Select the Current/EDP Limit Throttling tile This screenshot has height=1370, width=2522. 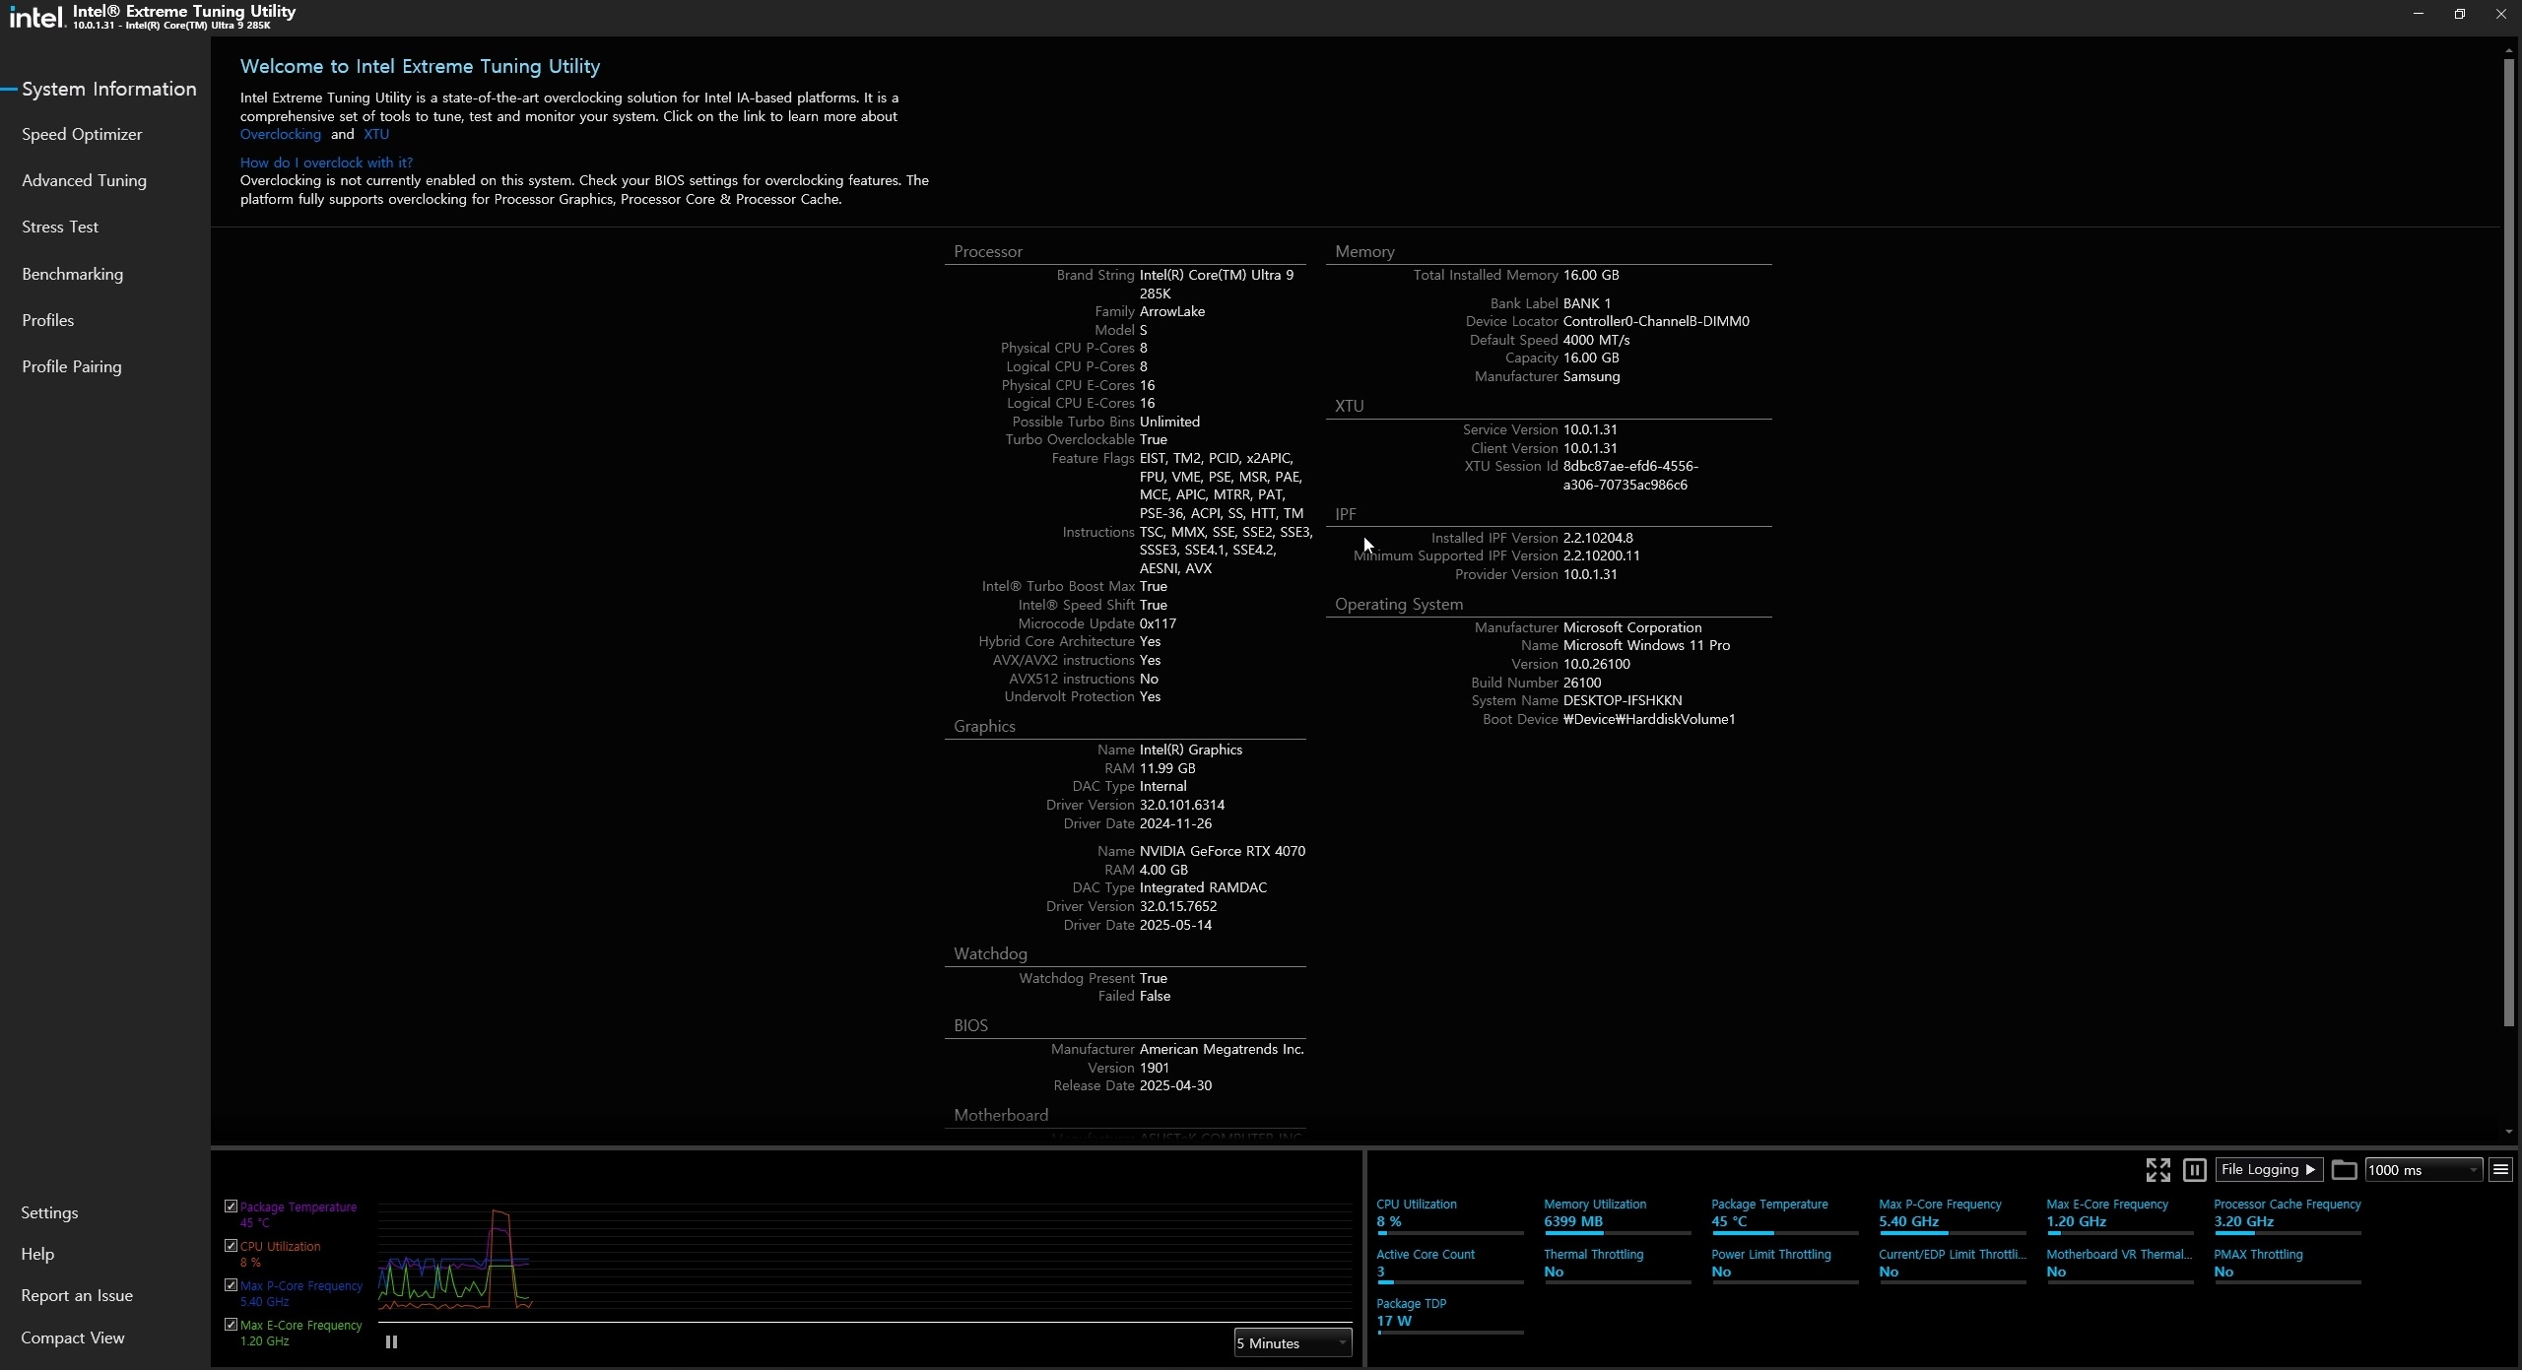[1953, 1267]
